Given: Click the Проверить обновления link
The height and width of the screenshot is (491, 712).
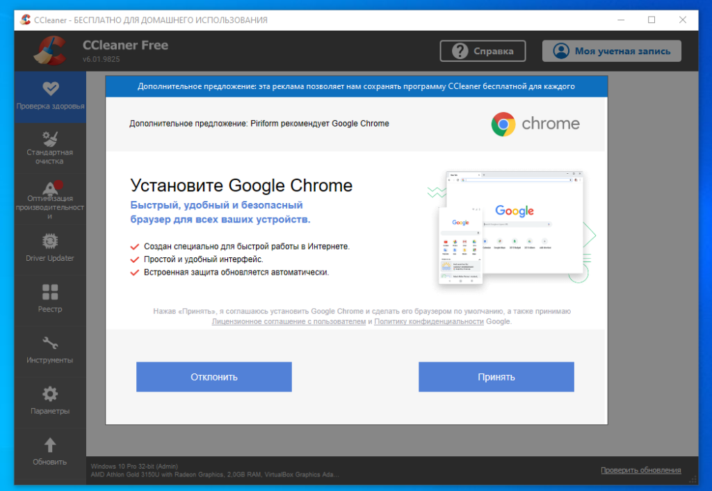Looking at the screenshot, I should [x=640, y=470].
